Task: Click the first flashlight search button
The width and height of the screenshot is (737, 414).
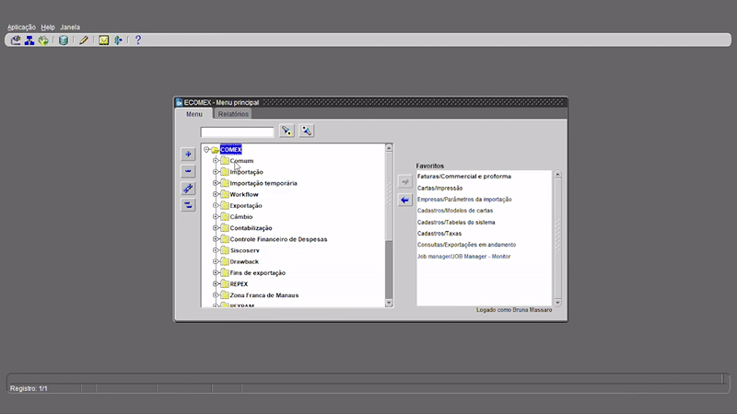Action: coord(287,131)
